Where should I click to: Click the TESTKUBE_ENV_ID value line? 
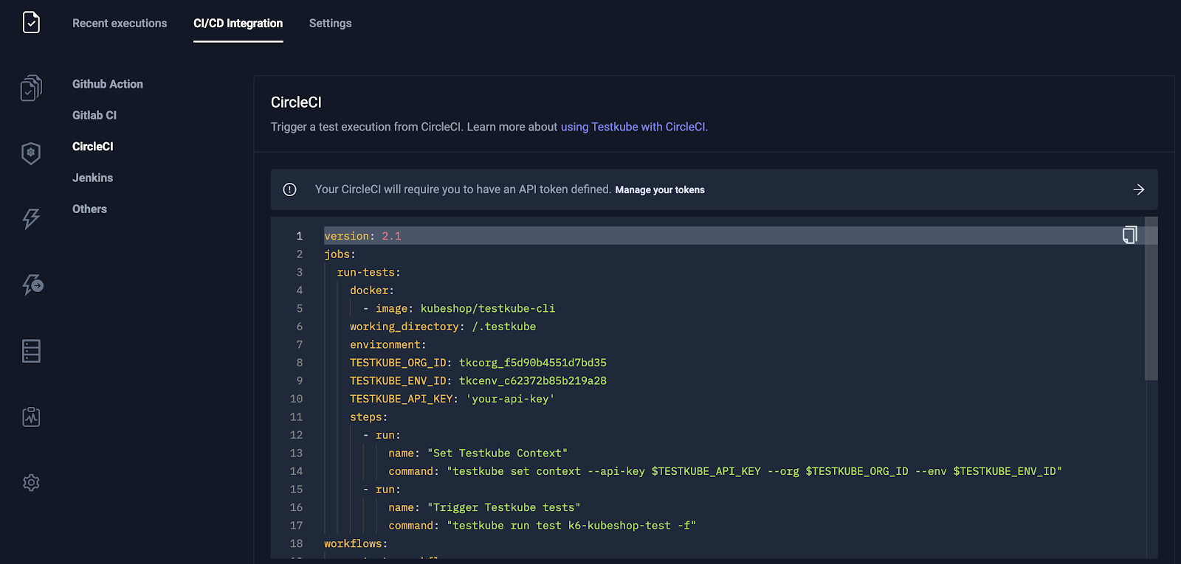(x=478, y=380)
